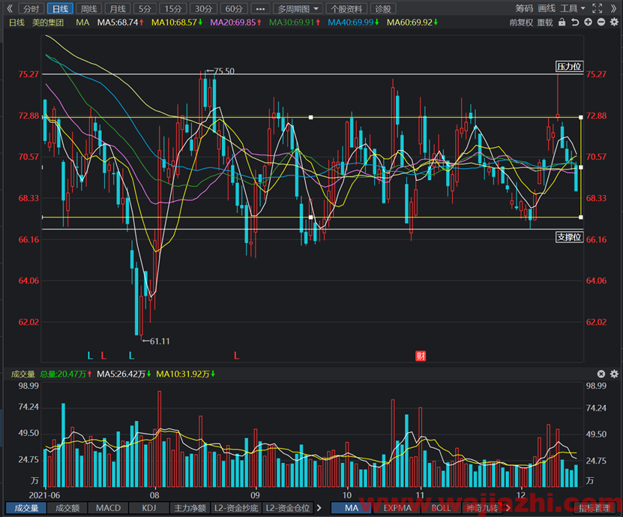
Task: Switch sub-chart to MACD
Action: click(x=108, y=508)
